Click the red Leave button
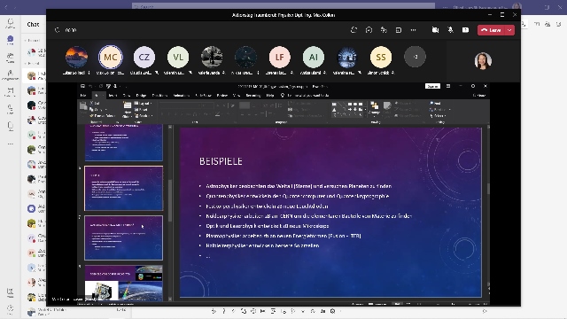The height and width of the screenshot is (319, 567). tap(491, 30)
